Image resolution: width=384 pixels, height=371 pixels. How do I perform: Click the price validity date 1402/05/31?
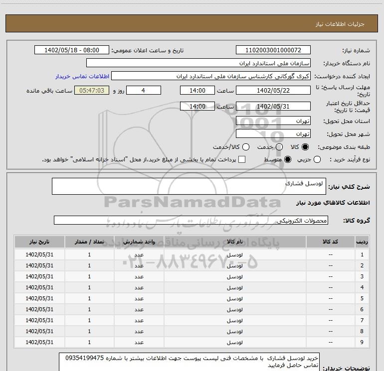[273, 107]
